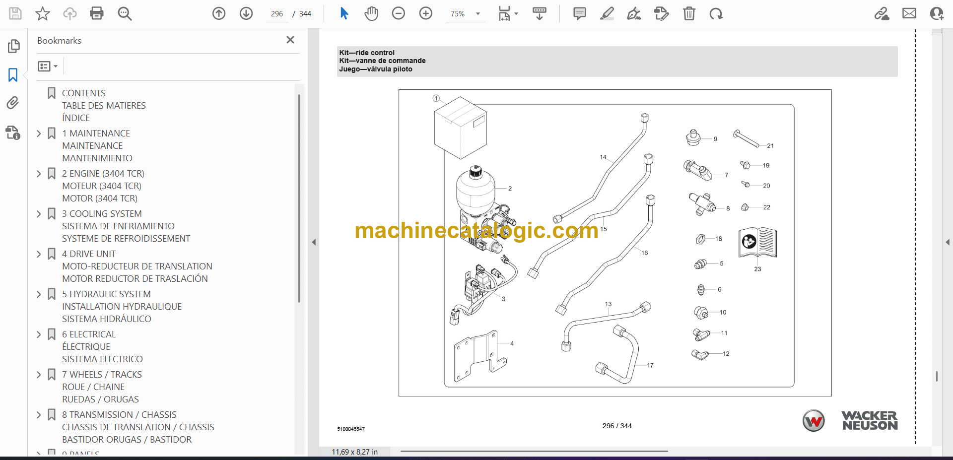Expand the 8 TRANSMISSION / CHASSIS bookmark
This screenshot has height=460, width=953.
pyautogui.click(x=39, y=415)
